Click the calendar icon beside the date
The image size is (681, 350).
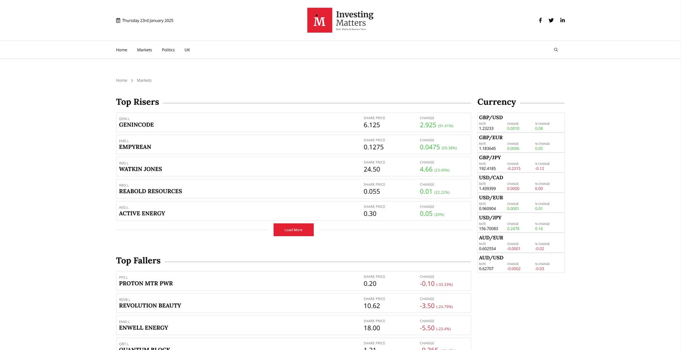click(x=118, y=20)
